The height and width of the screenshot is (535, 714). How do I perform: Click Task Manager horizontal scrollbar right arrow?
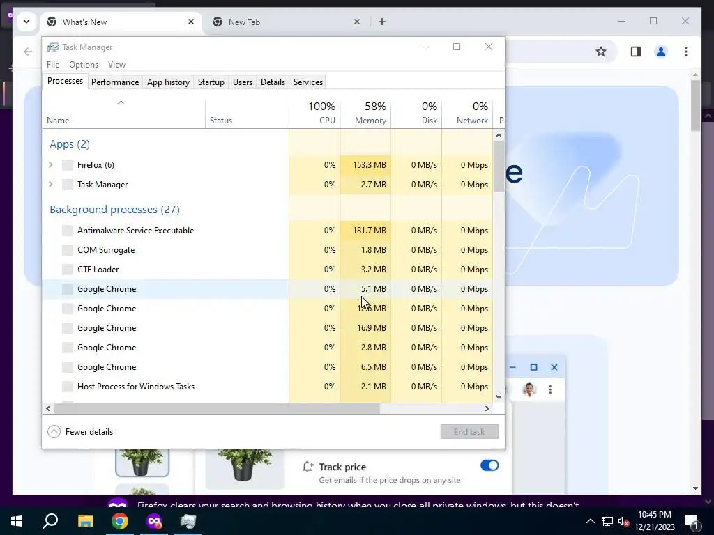(x=487, y=408)
